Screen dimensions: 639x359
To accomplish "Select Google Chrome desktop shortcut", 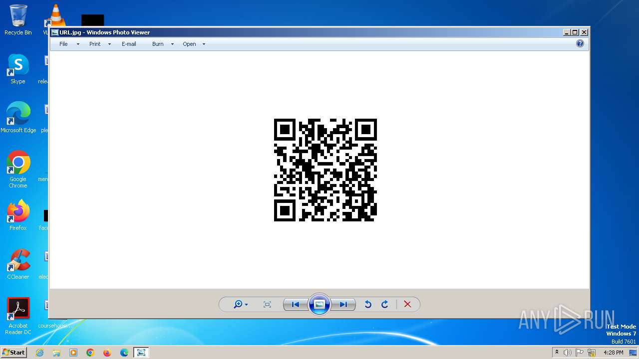I will (x=18, y=170).
